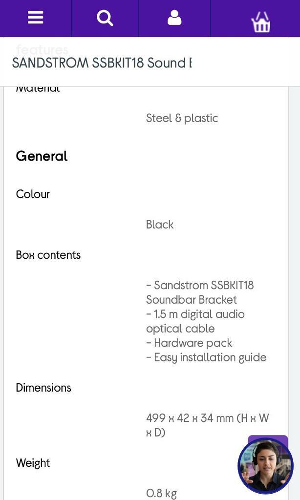Image resolution: width=300 pixels, height=500 pixels.
Task: Tap the live video assistant avatar
Action: (265, 466)
